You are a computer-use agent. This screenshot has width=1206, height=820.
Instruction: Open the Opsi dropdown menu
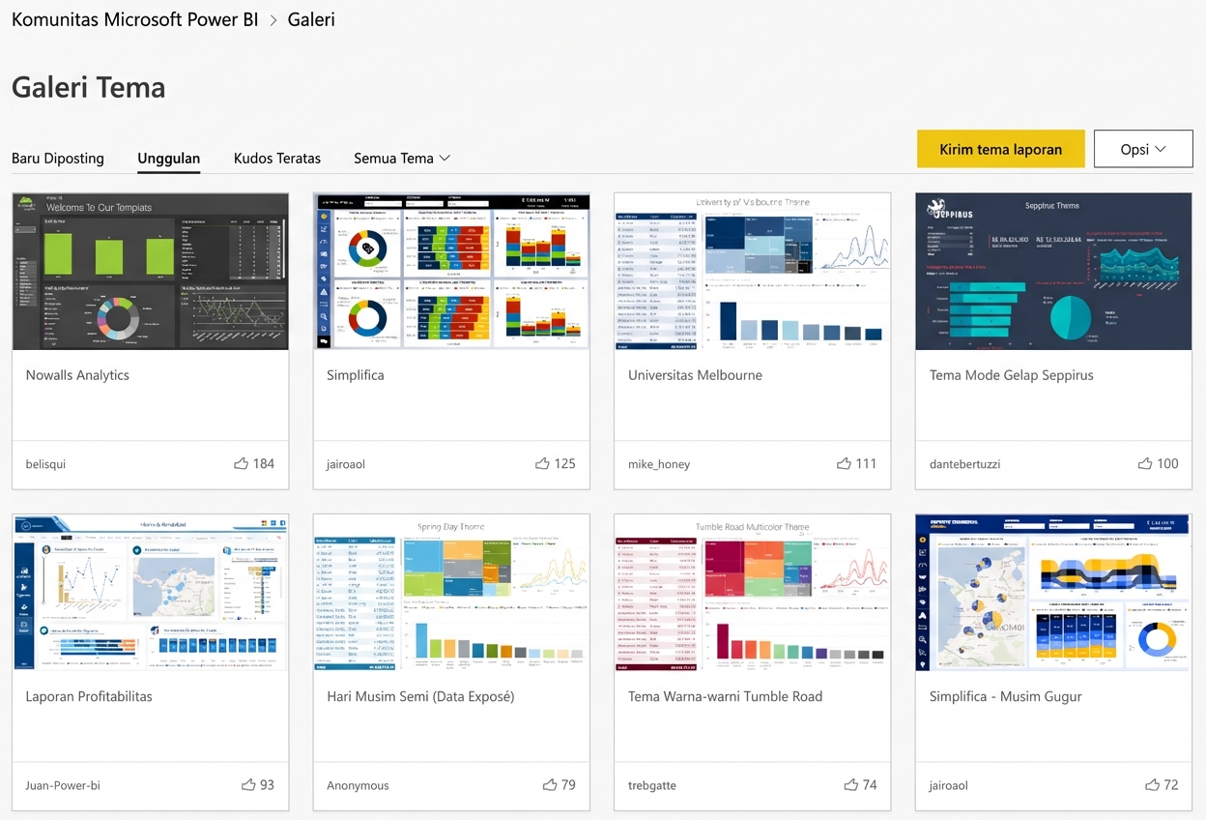click(x=1143, y=149)
